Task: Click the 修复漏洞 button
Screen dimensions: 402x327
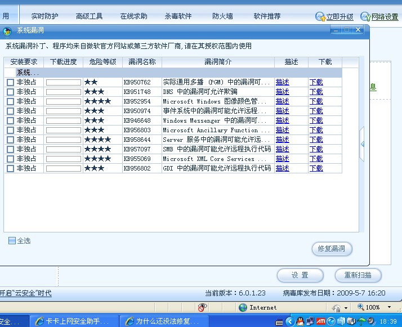Action: point(332,249)
